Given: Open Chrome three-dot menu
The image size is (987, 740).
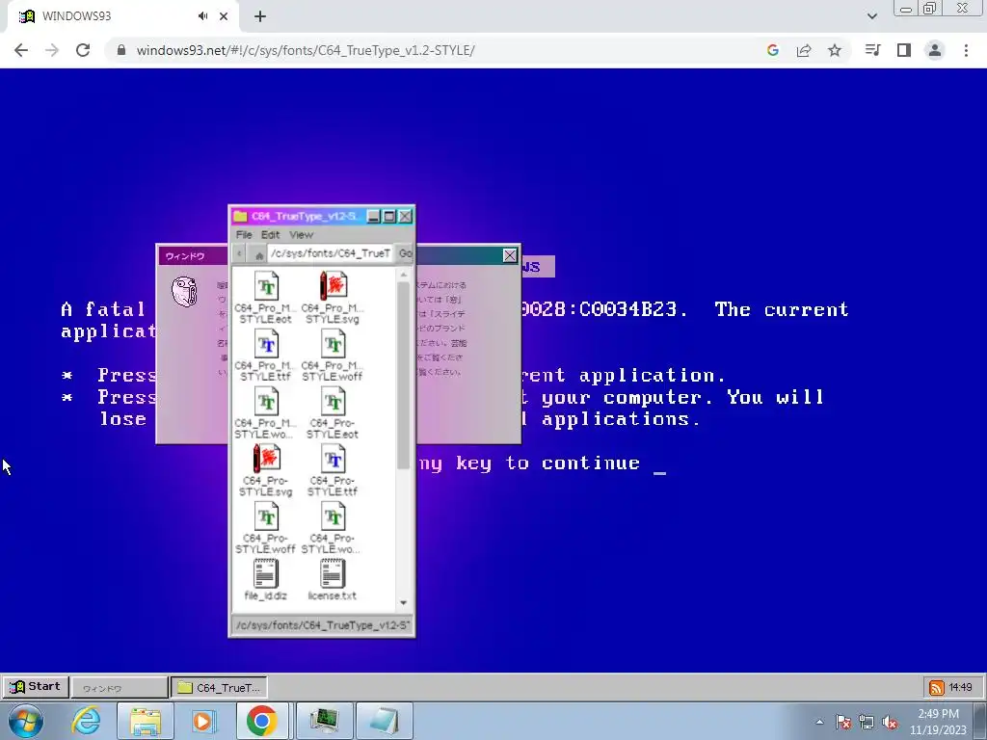Looking at the screenshot, I should click(966, 50).
